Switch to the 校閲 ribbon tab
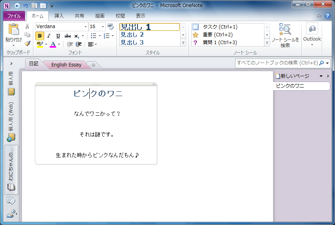The height and width of the screenshot is (225, 335). pos(120,16)
